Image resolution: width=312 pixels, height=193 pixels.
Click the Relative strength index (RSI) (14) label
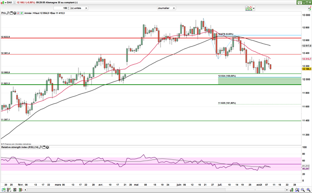20,147
